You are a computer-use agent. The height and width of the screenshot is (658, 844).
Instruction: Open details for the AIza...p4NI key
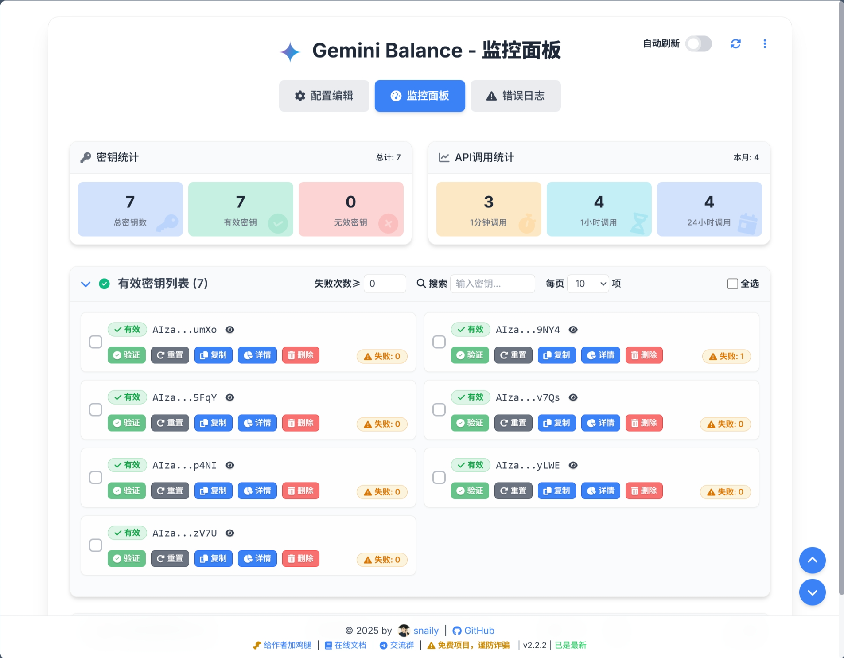[257, 491]
